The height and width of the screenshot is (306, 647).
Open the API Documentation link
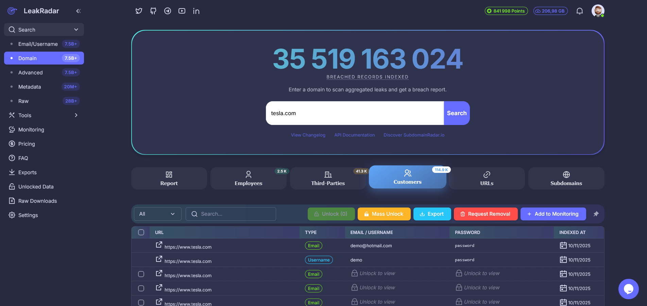point(354,135)
